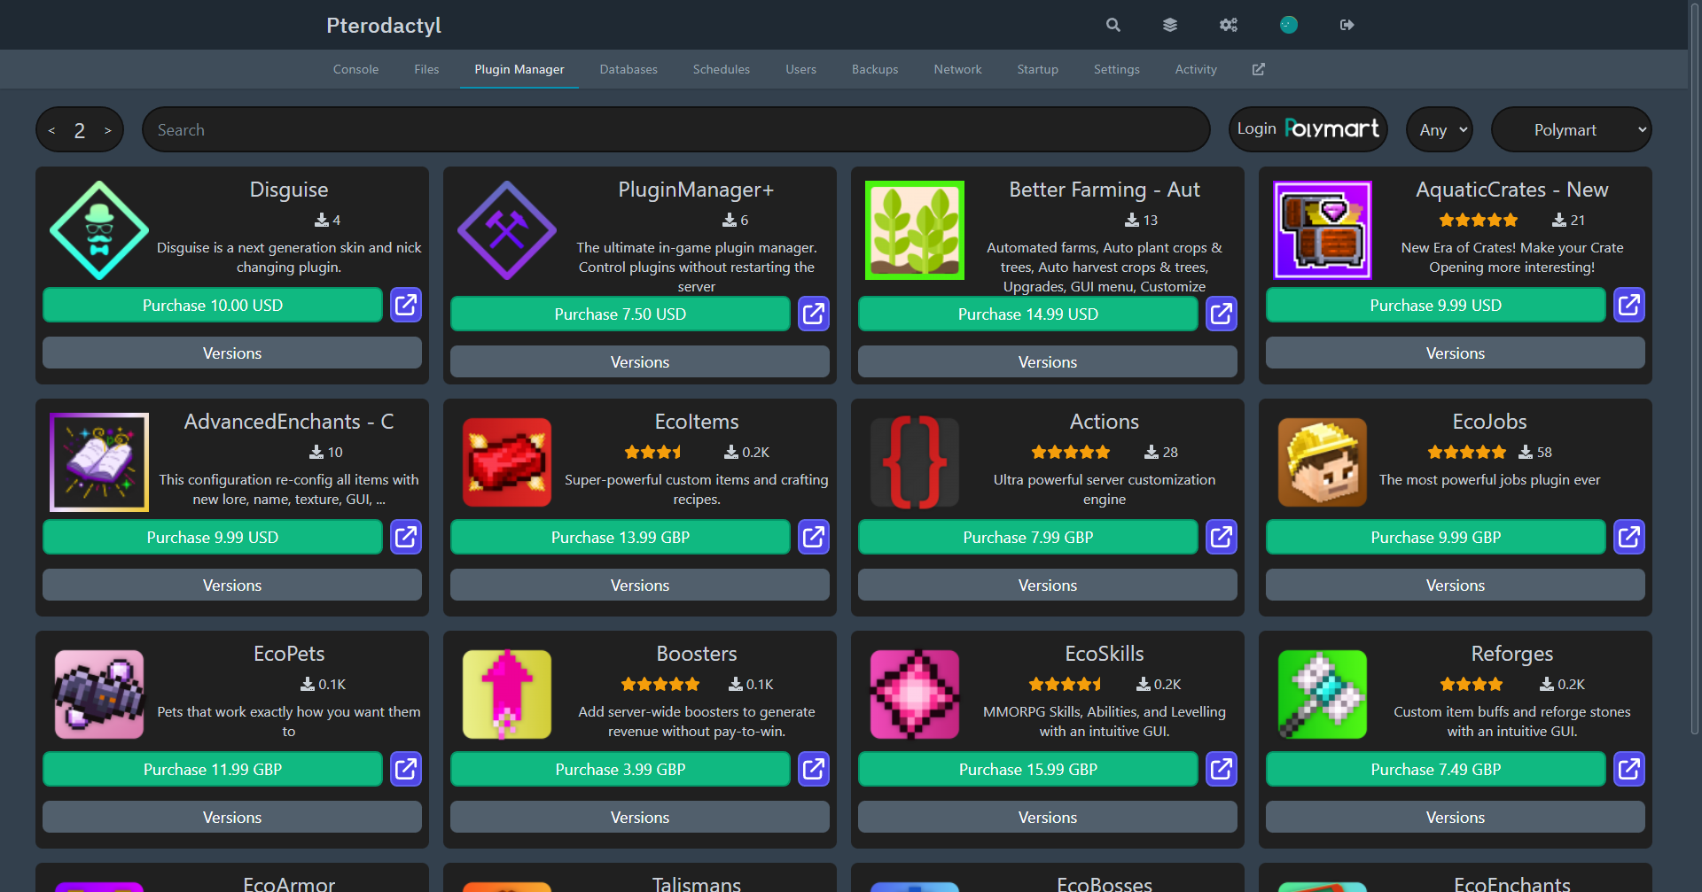
Task: Show Versions for the Actions plugin
Action: 1047,586
